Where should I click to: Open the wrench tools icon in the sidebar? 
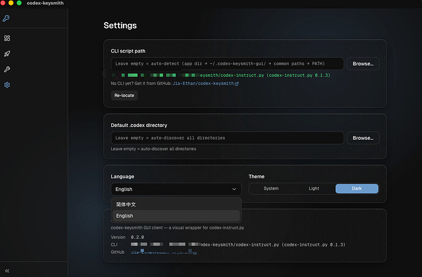point(7,70)
